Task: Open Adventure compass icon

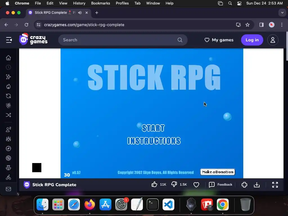Action: [x=8, y=148]
